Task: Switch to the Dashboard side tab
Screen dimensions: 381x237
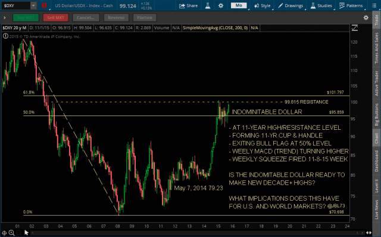Action: (x=376, y=161)
